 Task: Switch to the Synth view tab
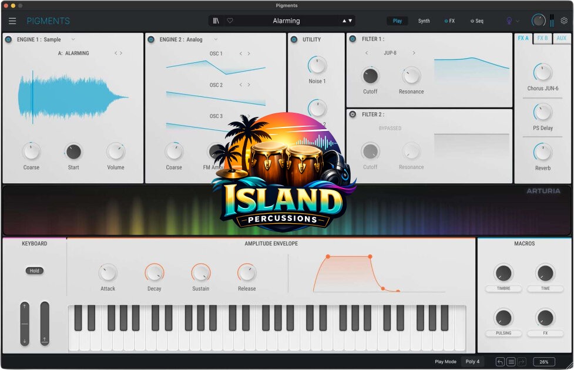pyautogui.click(x=424, y=21)
